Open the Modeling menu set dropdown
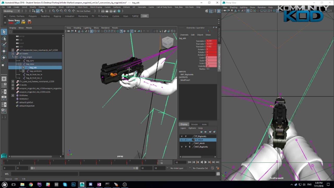The image size is (334, 188). point(11,11)
